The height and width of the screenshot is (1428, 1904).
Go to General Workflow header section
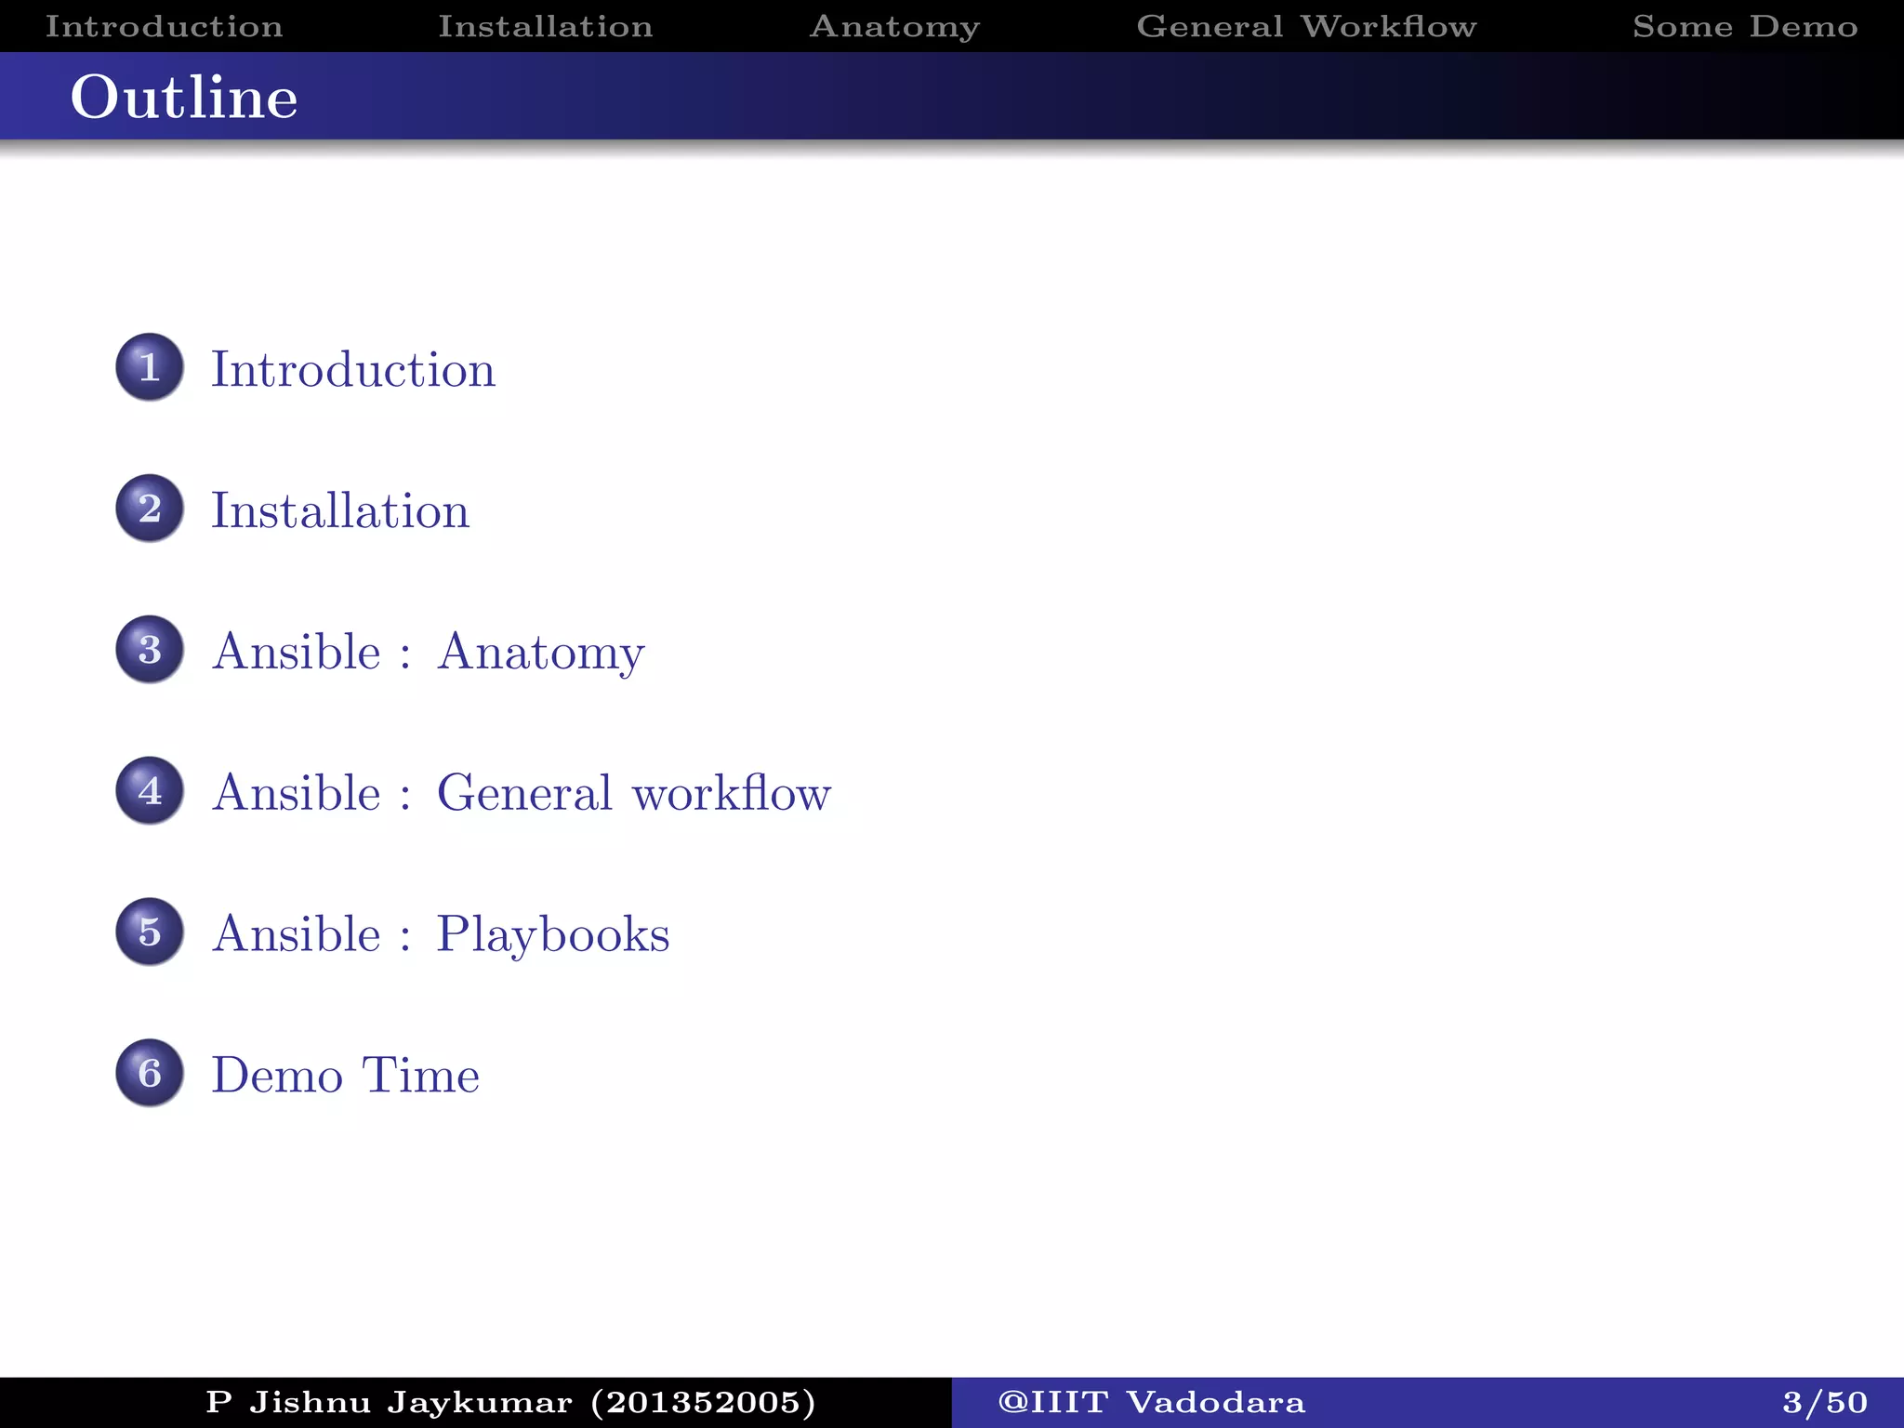coord(1306,26)
